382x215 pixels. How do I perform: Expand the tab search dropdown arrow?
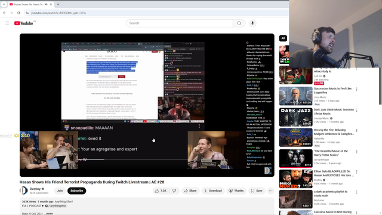pyautogui.click(x=4, y=4)
